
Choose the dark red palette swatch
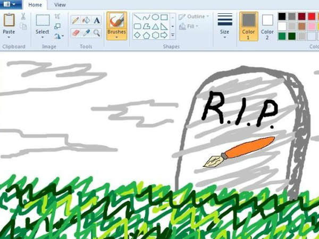click(x=301, y=16)
